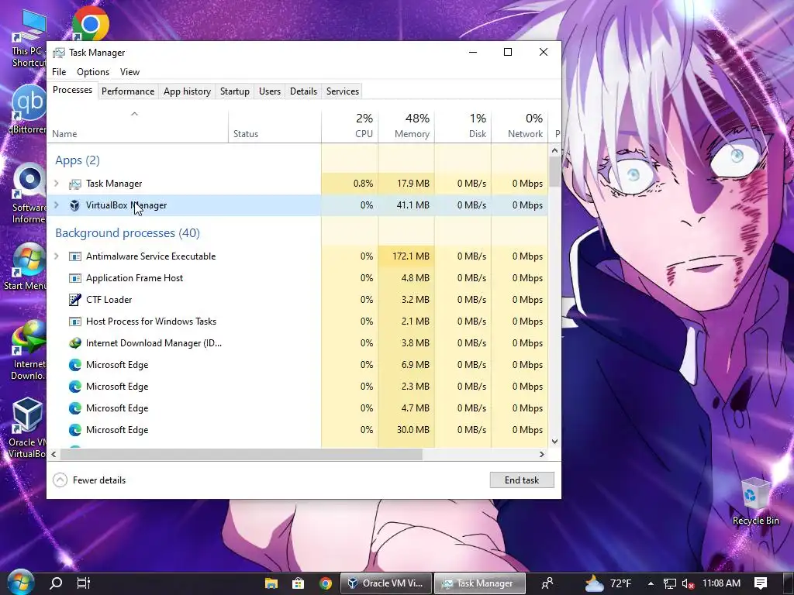
Task: Sort by the Network column header
Action: coord(520,126)
